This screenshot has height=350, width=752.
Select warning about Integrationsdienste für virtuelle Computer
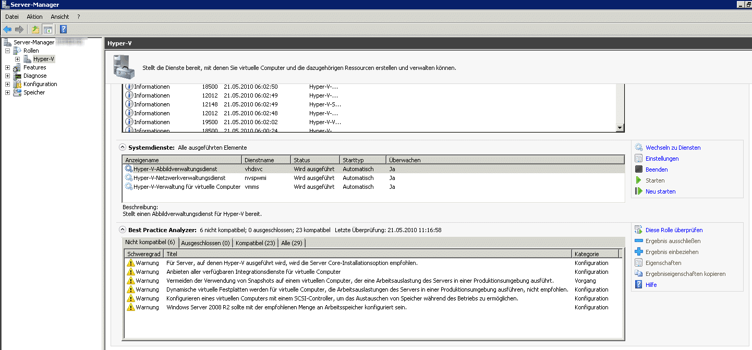[x=373, y=272]
